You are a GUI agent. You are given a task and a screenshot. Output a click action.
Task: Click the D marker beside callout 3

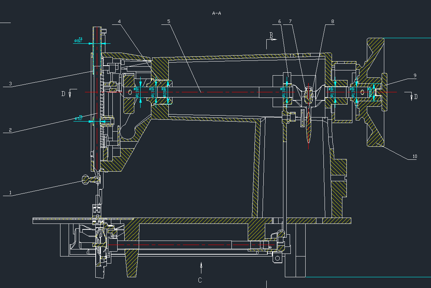pos(63,94)
